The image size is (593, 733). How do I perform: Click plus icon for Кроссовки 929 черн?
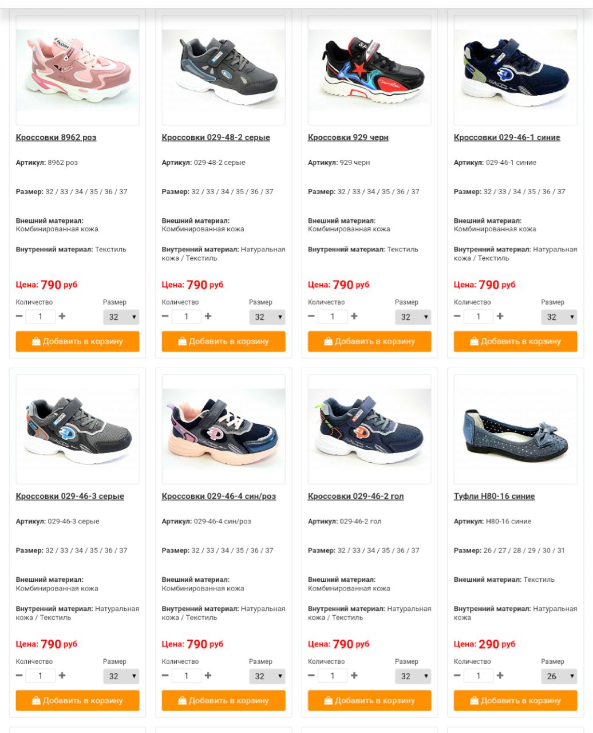pyautogui.click(x=354, y=316)
